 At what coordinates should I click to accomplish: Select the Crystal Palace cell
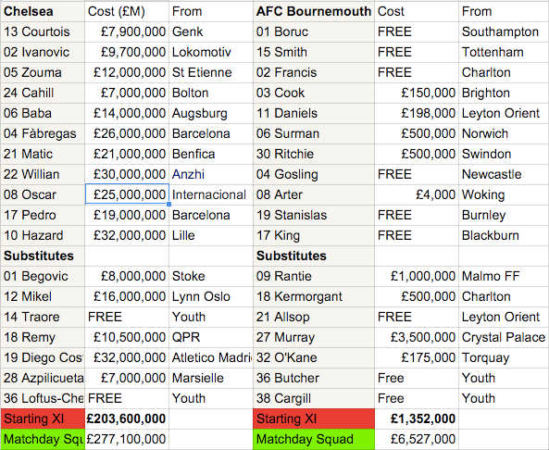coord(504,337)
